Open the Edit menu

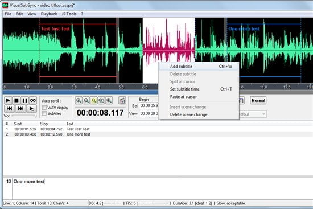pyautogui.click(x=19, y=14)
